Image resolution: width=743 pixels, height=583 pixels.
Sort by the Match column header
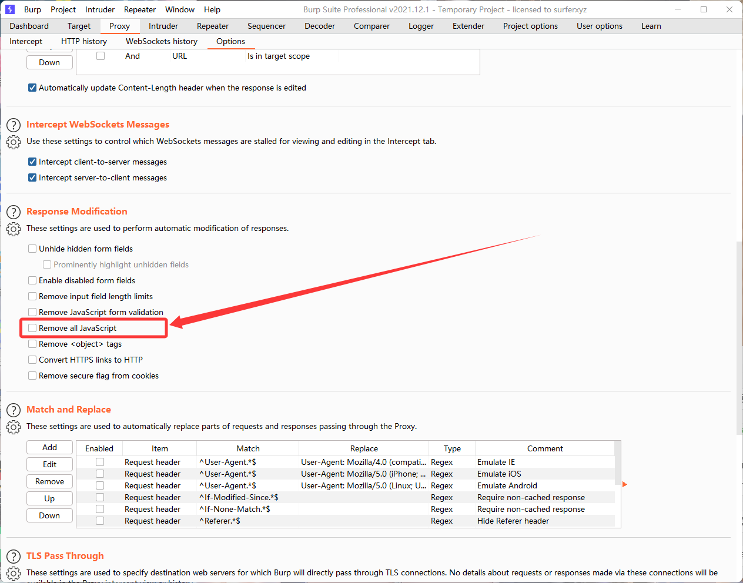pyautogui.click(x=248, y=448)
